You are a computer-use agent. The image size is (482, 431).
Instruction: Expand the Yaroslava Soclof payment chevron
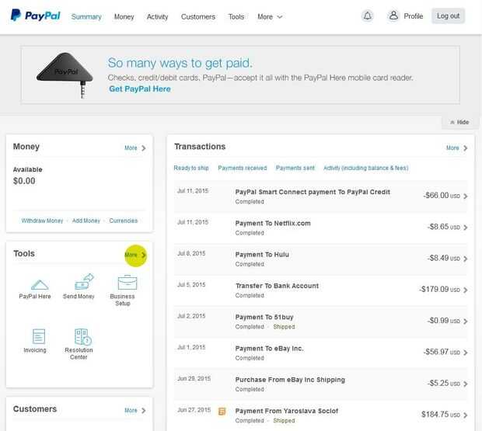click(x=466, y=415)
